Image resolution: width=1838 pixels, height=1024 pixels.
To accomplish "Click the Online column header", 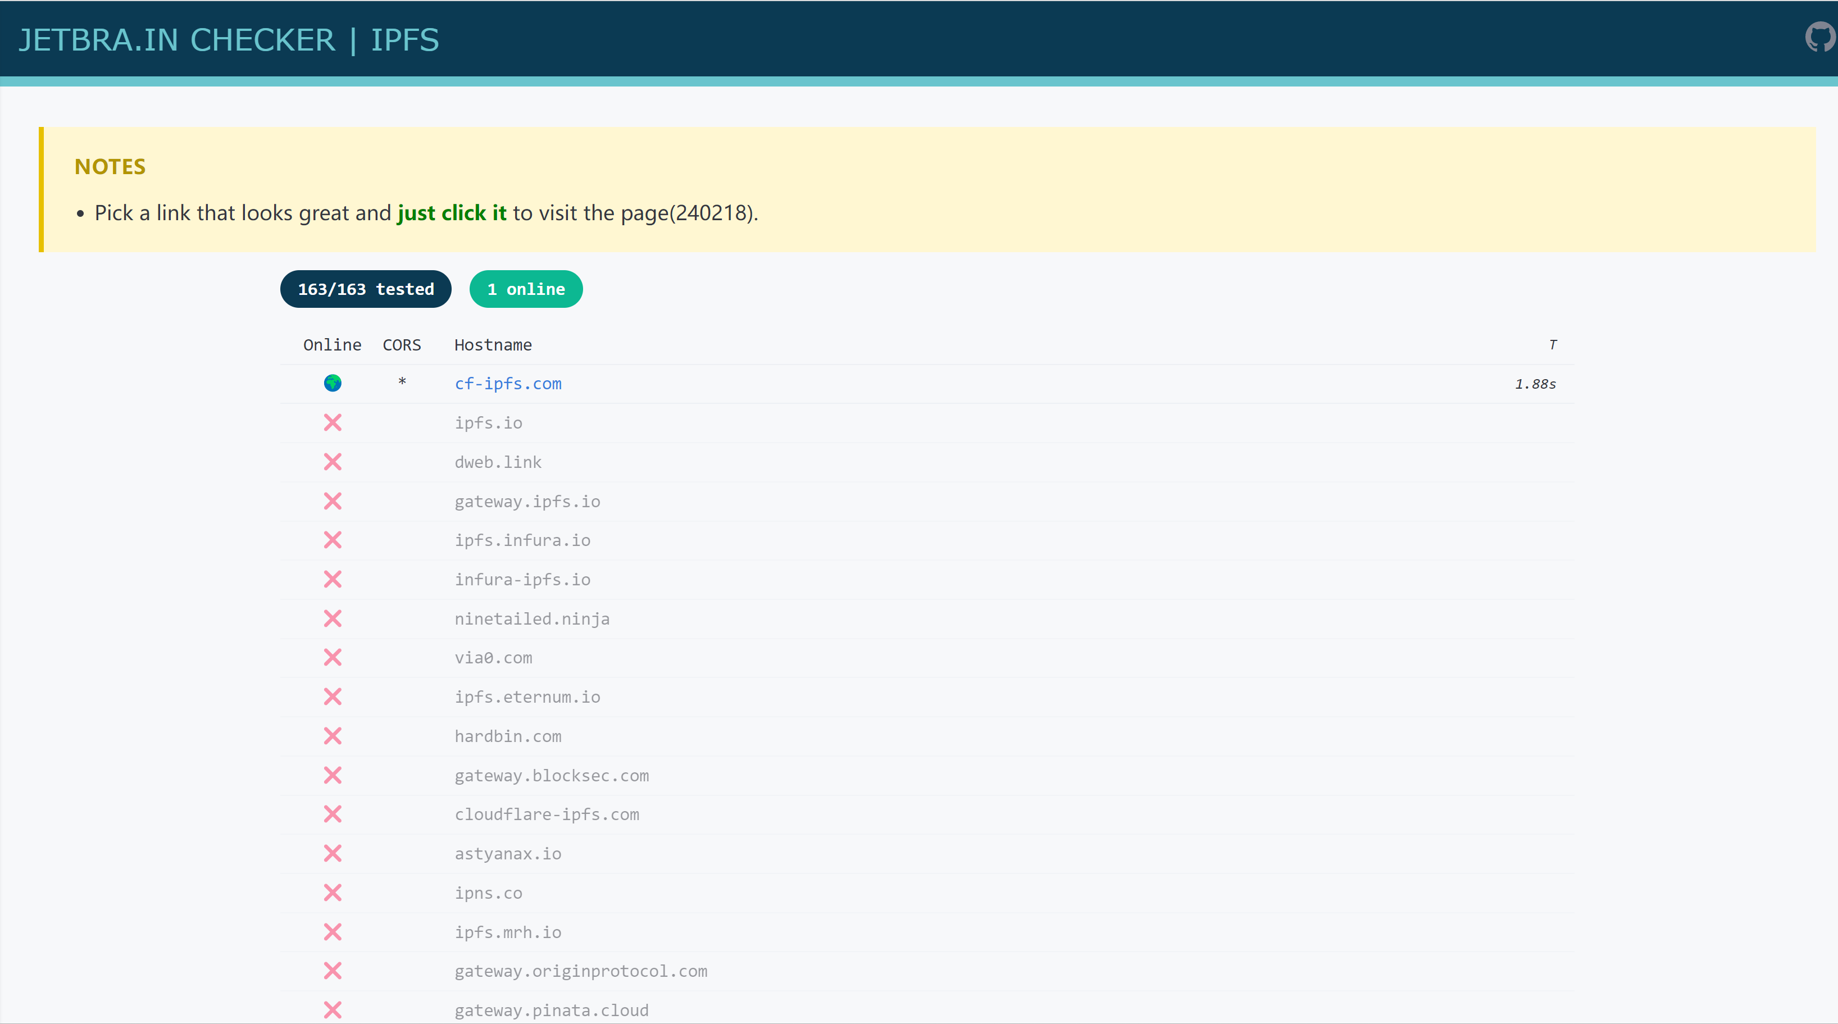I will pyautogui.click(x=332, y=345).
